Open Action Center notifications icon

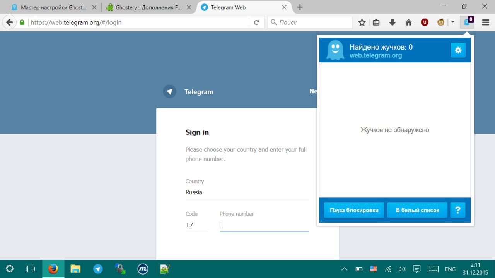pos(417,269)
